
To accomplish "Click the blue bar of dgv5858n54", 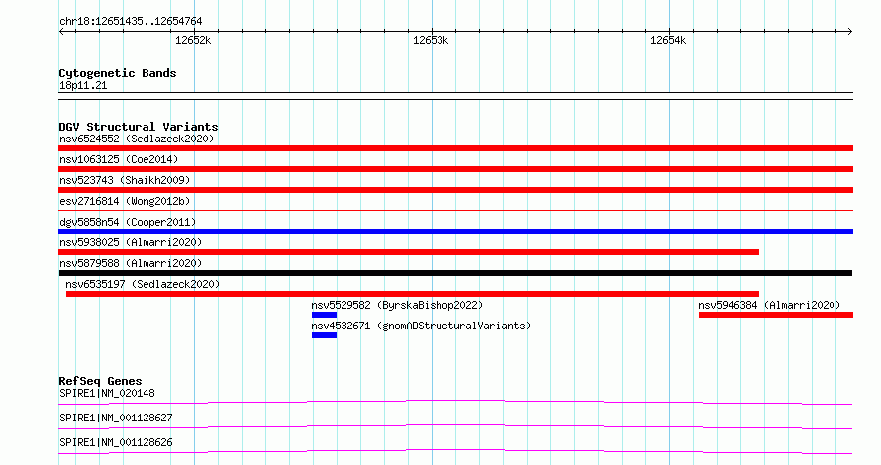I will click(455, 232).
